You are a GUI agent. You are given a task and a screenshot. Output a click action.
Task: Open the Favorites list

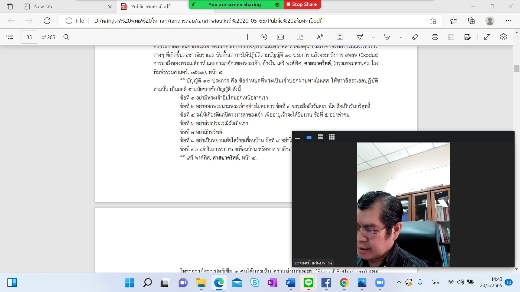453,21
